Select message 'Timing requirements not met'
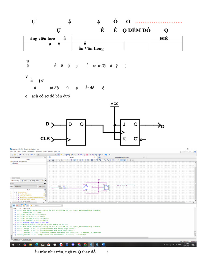The image size is (206, 275). pyautogui.click(x=36, y=222)
